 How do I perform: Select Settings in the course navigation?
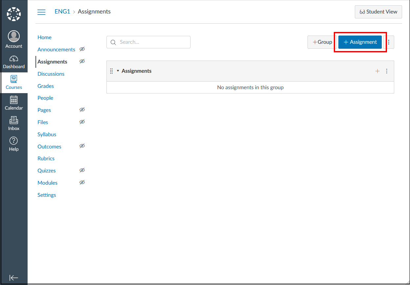pos(47,195)
